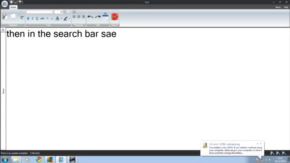Click the battery tray icon
The width and height of the screenshot is (290, 163).
(x=262, y=160)
